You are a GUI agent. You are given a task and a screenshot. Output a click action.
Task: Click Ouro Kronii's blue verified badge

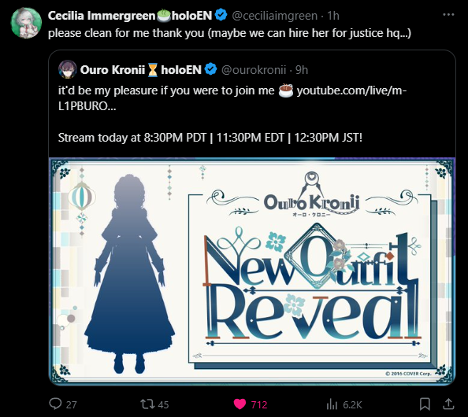(x=210, y=69)
